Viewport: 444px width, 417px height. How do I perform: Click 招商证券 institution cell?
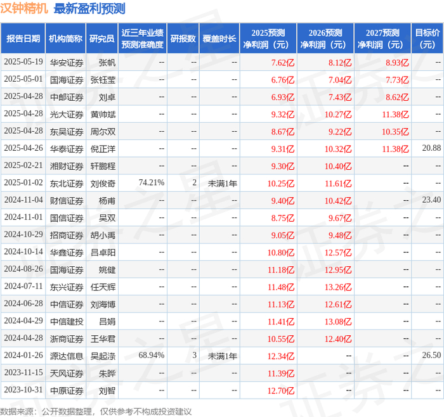point(67,235)
